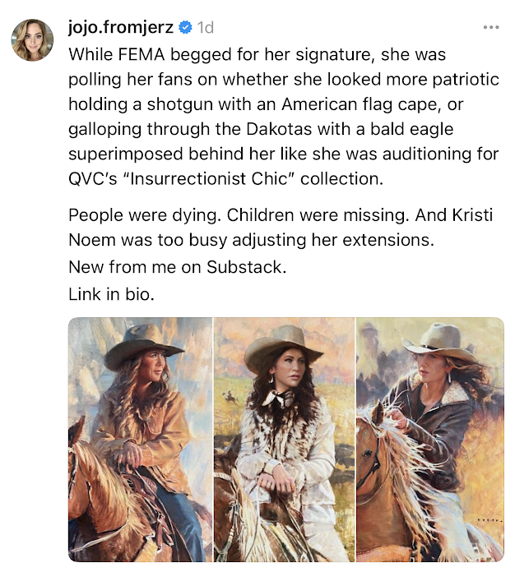
Task: Click the 1d post timestamp
Action: coord(206,28)
